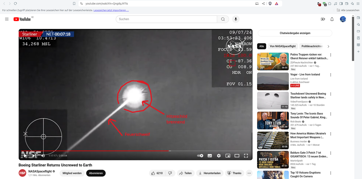
Task: Subscribe with the Abonnieren button
Action: point(96,173)
